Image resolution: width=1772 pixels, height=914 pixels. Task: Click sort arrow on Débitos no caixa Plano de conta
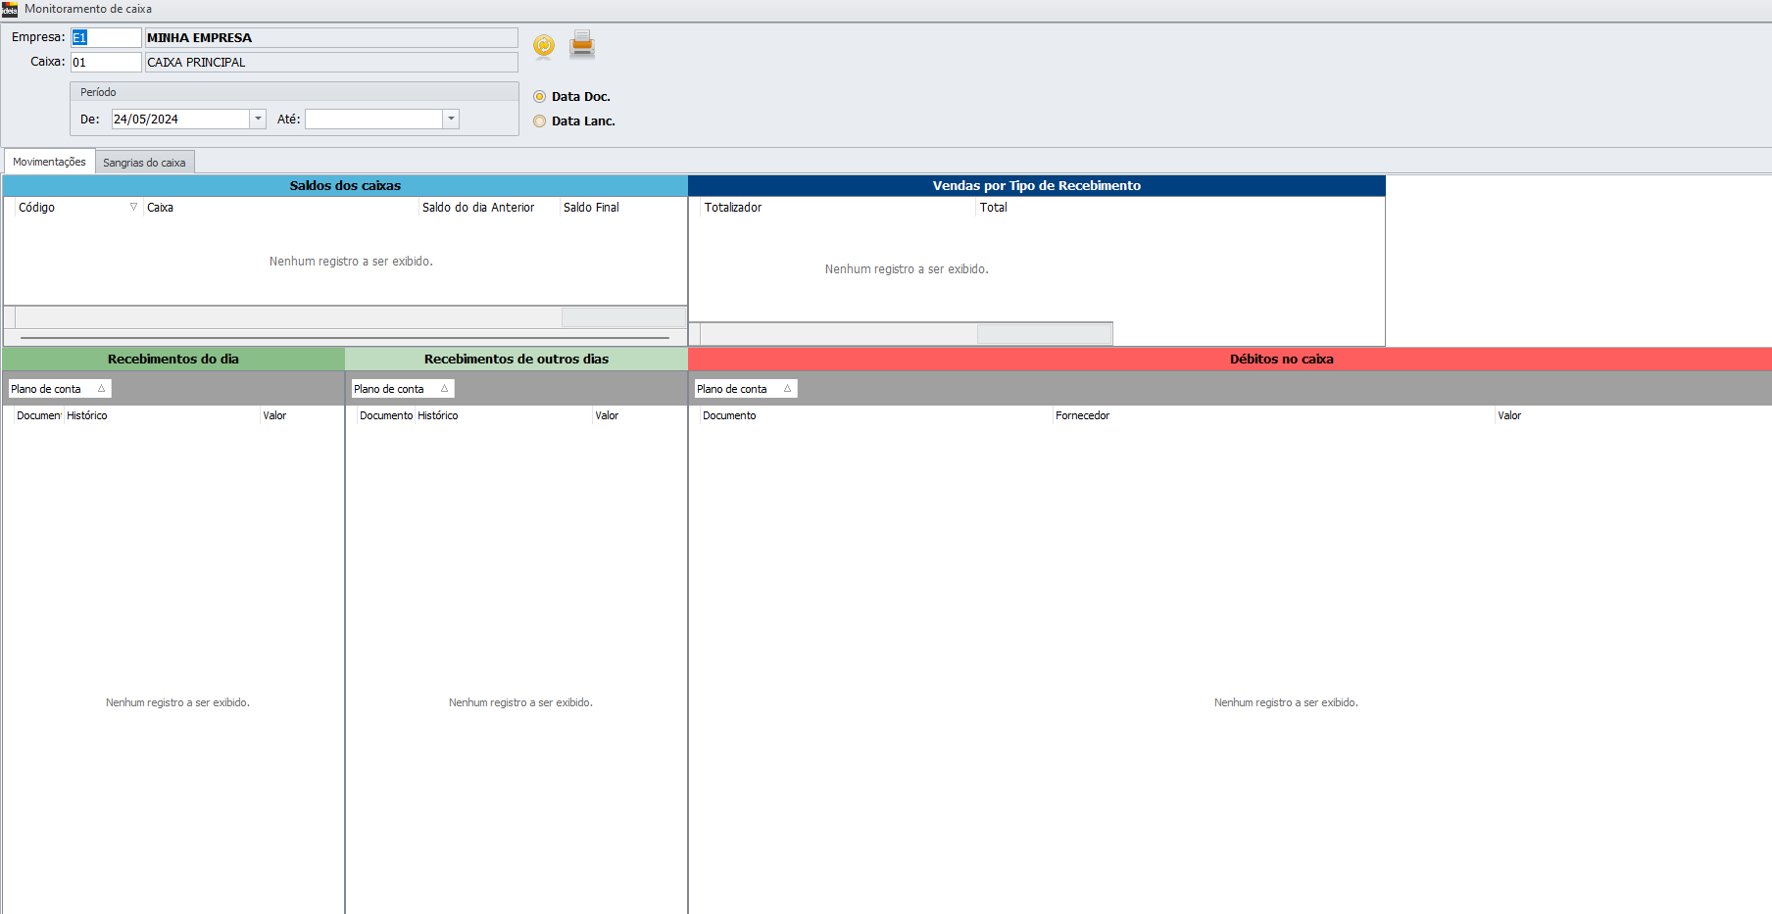tap(787, 389)
